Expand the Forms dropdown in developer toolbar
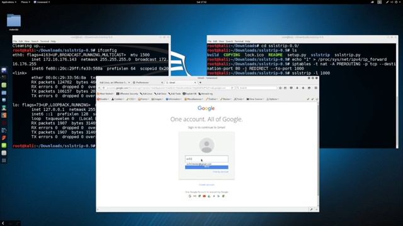Image resolution: width=403 pixels, height=226 pixels. 144,99
